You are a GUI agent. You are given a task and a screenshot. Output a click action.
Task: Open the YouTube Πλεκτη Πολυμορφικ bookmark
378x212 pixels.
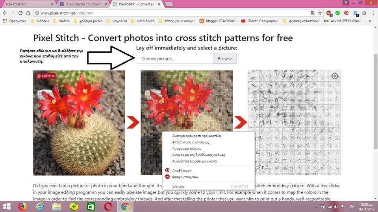(x=260, y=21)
